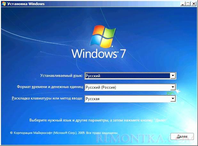Click the Устанавливаемый язык label
Viewport: 198px width, 146px height.
(61, 76)
